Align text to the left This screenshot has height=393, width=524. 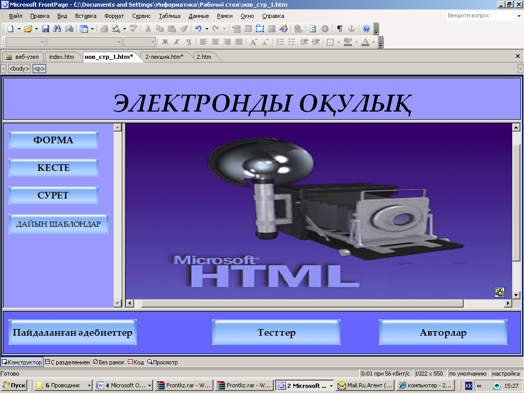(x=204, y=42)
